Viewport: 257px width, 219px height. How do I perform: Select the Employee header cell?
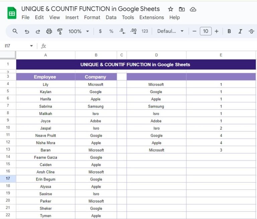click(46, 77)
